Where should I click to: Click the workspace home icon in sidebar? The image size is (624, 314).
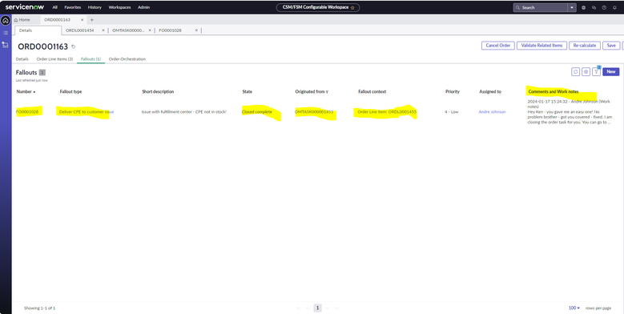(x=6, y=21)
